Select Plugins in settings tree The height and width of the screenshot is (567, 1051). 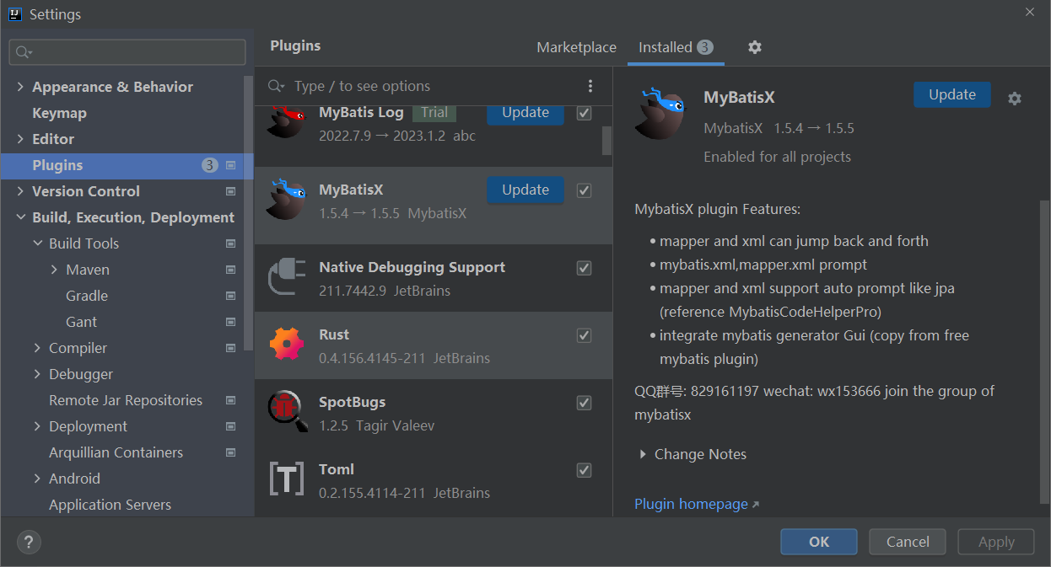point(127,165)
